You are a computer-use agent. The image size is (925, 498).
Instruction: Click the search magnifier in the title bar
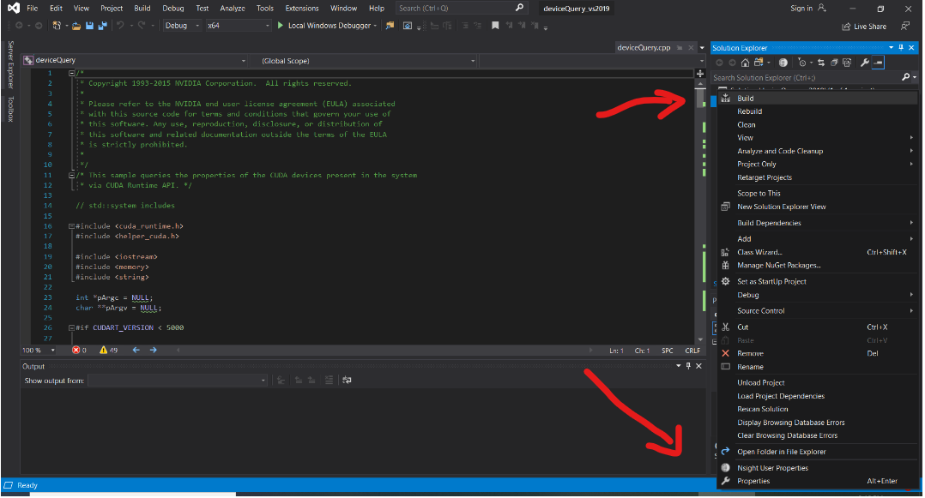click(x=519, y=8)
